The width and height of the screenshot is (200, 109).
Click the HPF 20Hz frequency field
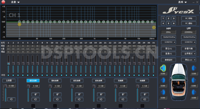click(x=168, y=32)
